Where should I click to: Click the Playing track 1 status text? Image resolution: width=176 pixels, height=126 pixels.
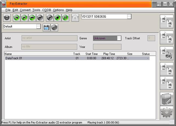click(103, 122)
